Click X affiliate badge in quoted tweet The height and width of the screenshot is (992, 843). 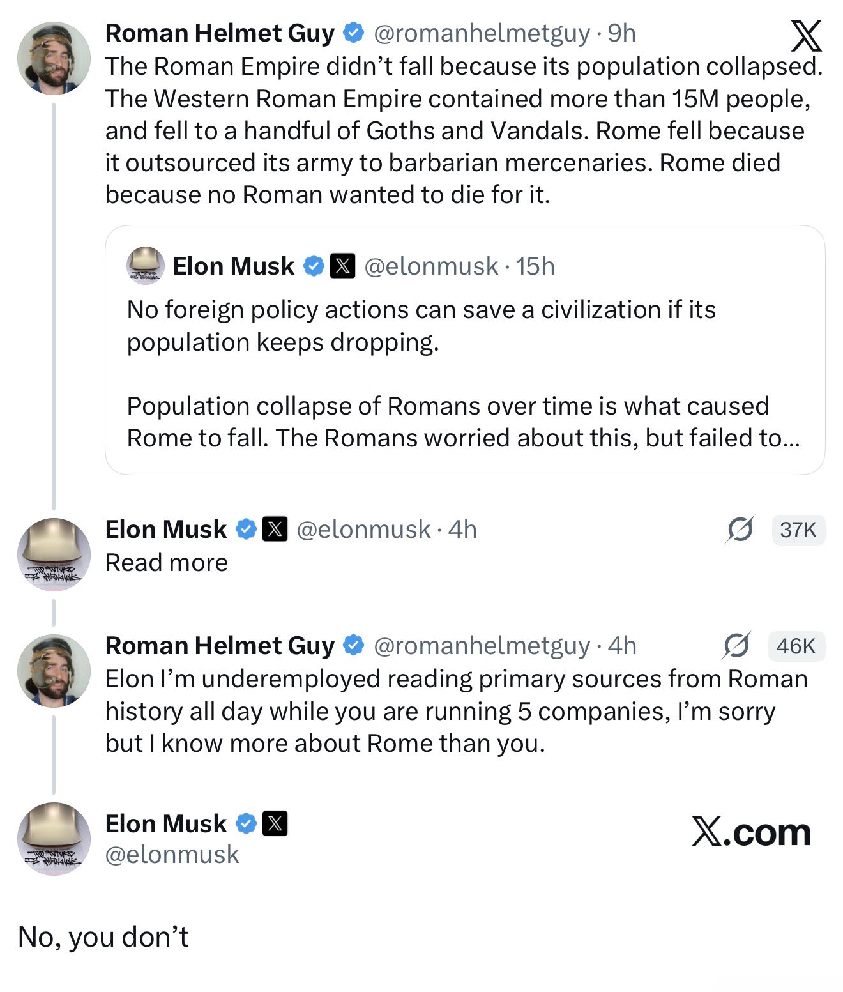point(342,265)
